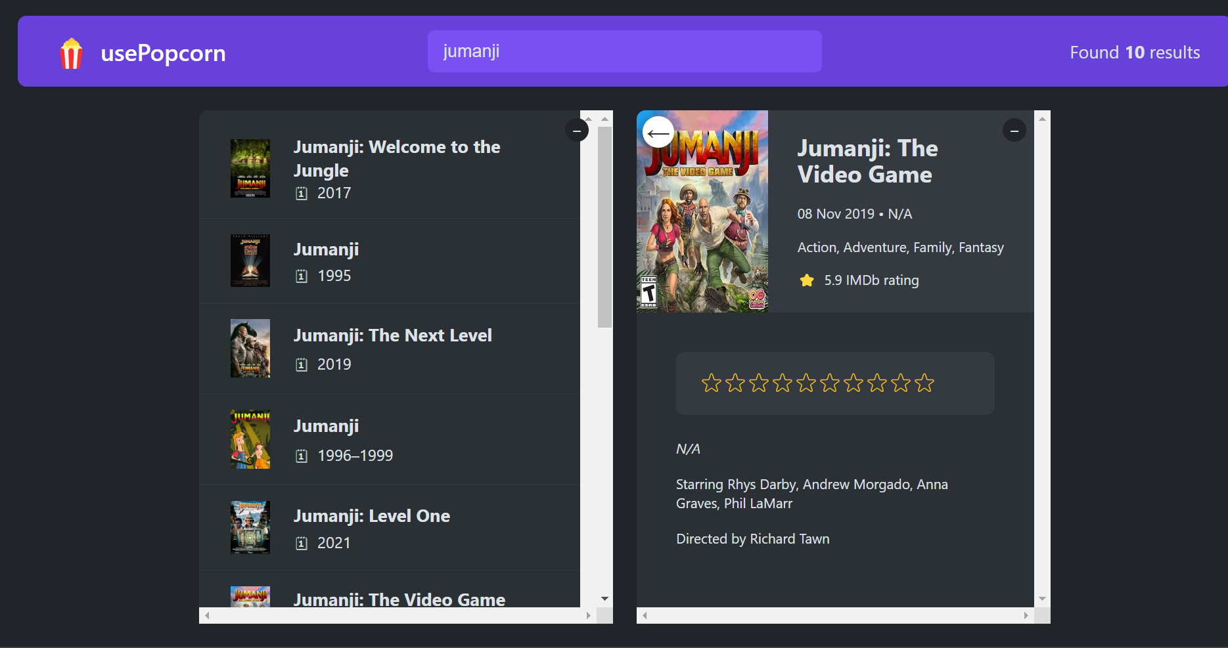Open Jumanji 1996–1999 series entry

tap(326, 427)
